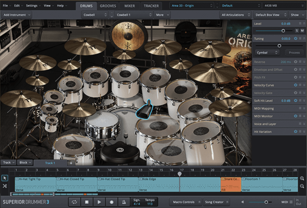Toggle the Hit Variation power button
The height and width of the screenshot is (208, 307).
[x=296, y=132]
